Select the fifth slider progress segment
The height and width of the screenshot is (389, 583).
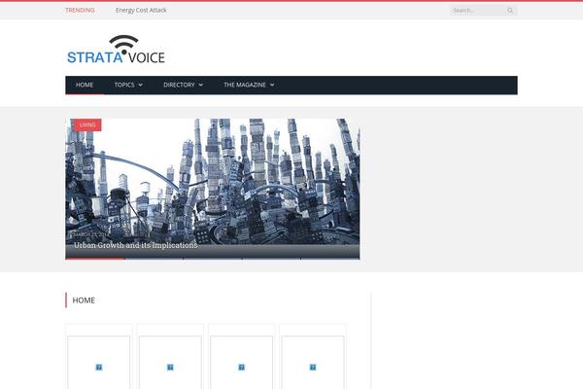coord(330,258)
